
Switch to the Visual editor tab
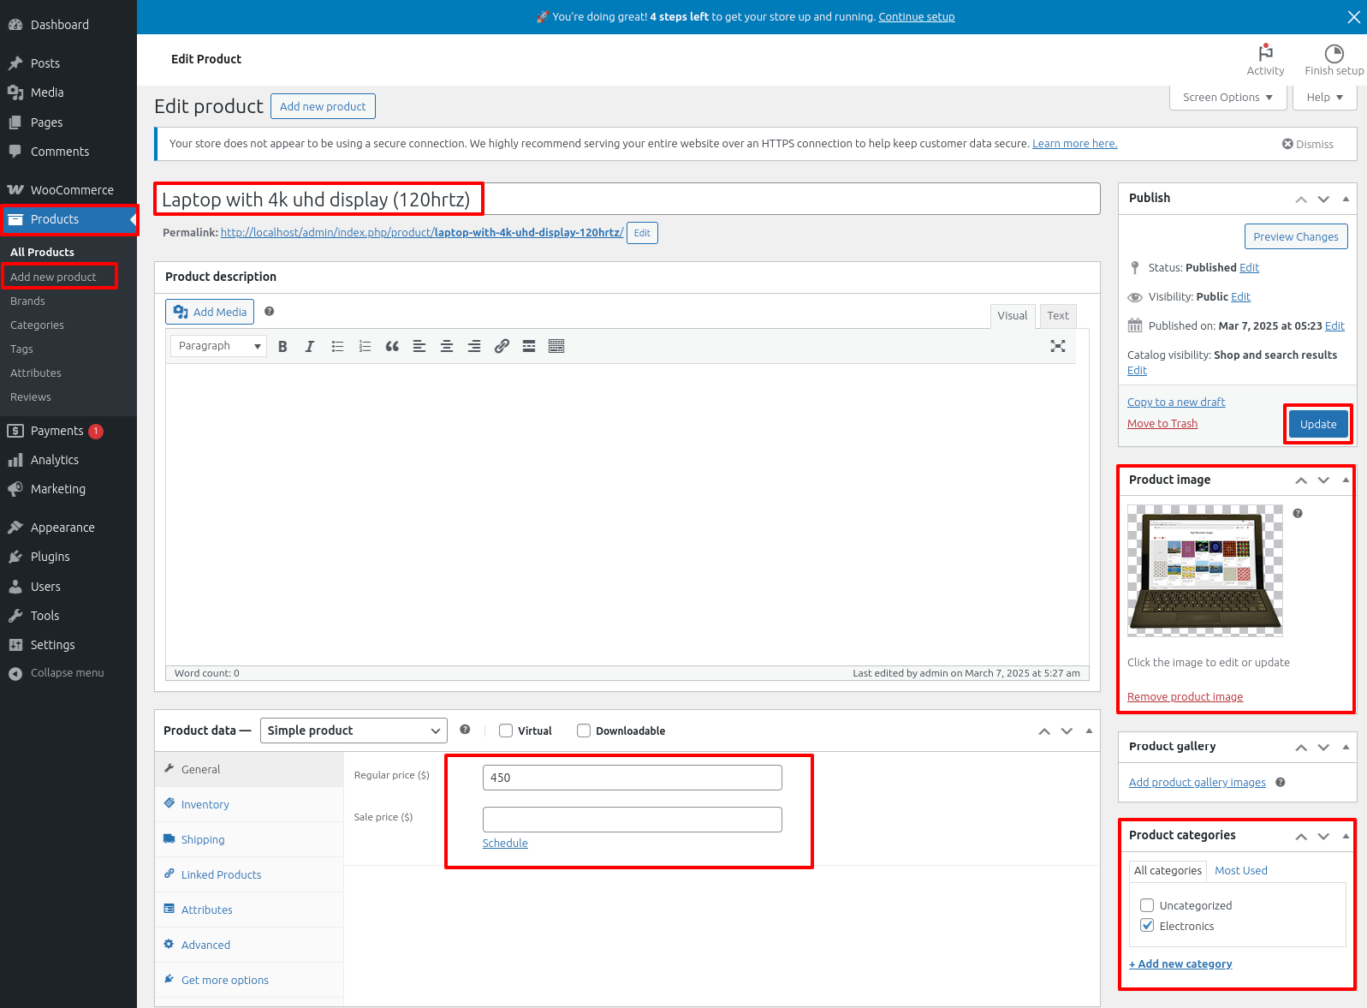click(1013, 316)
